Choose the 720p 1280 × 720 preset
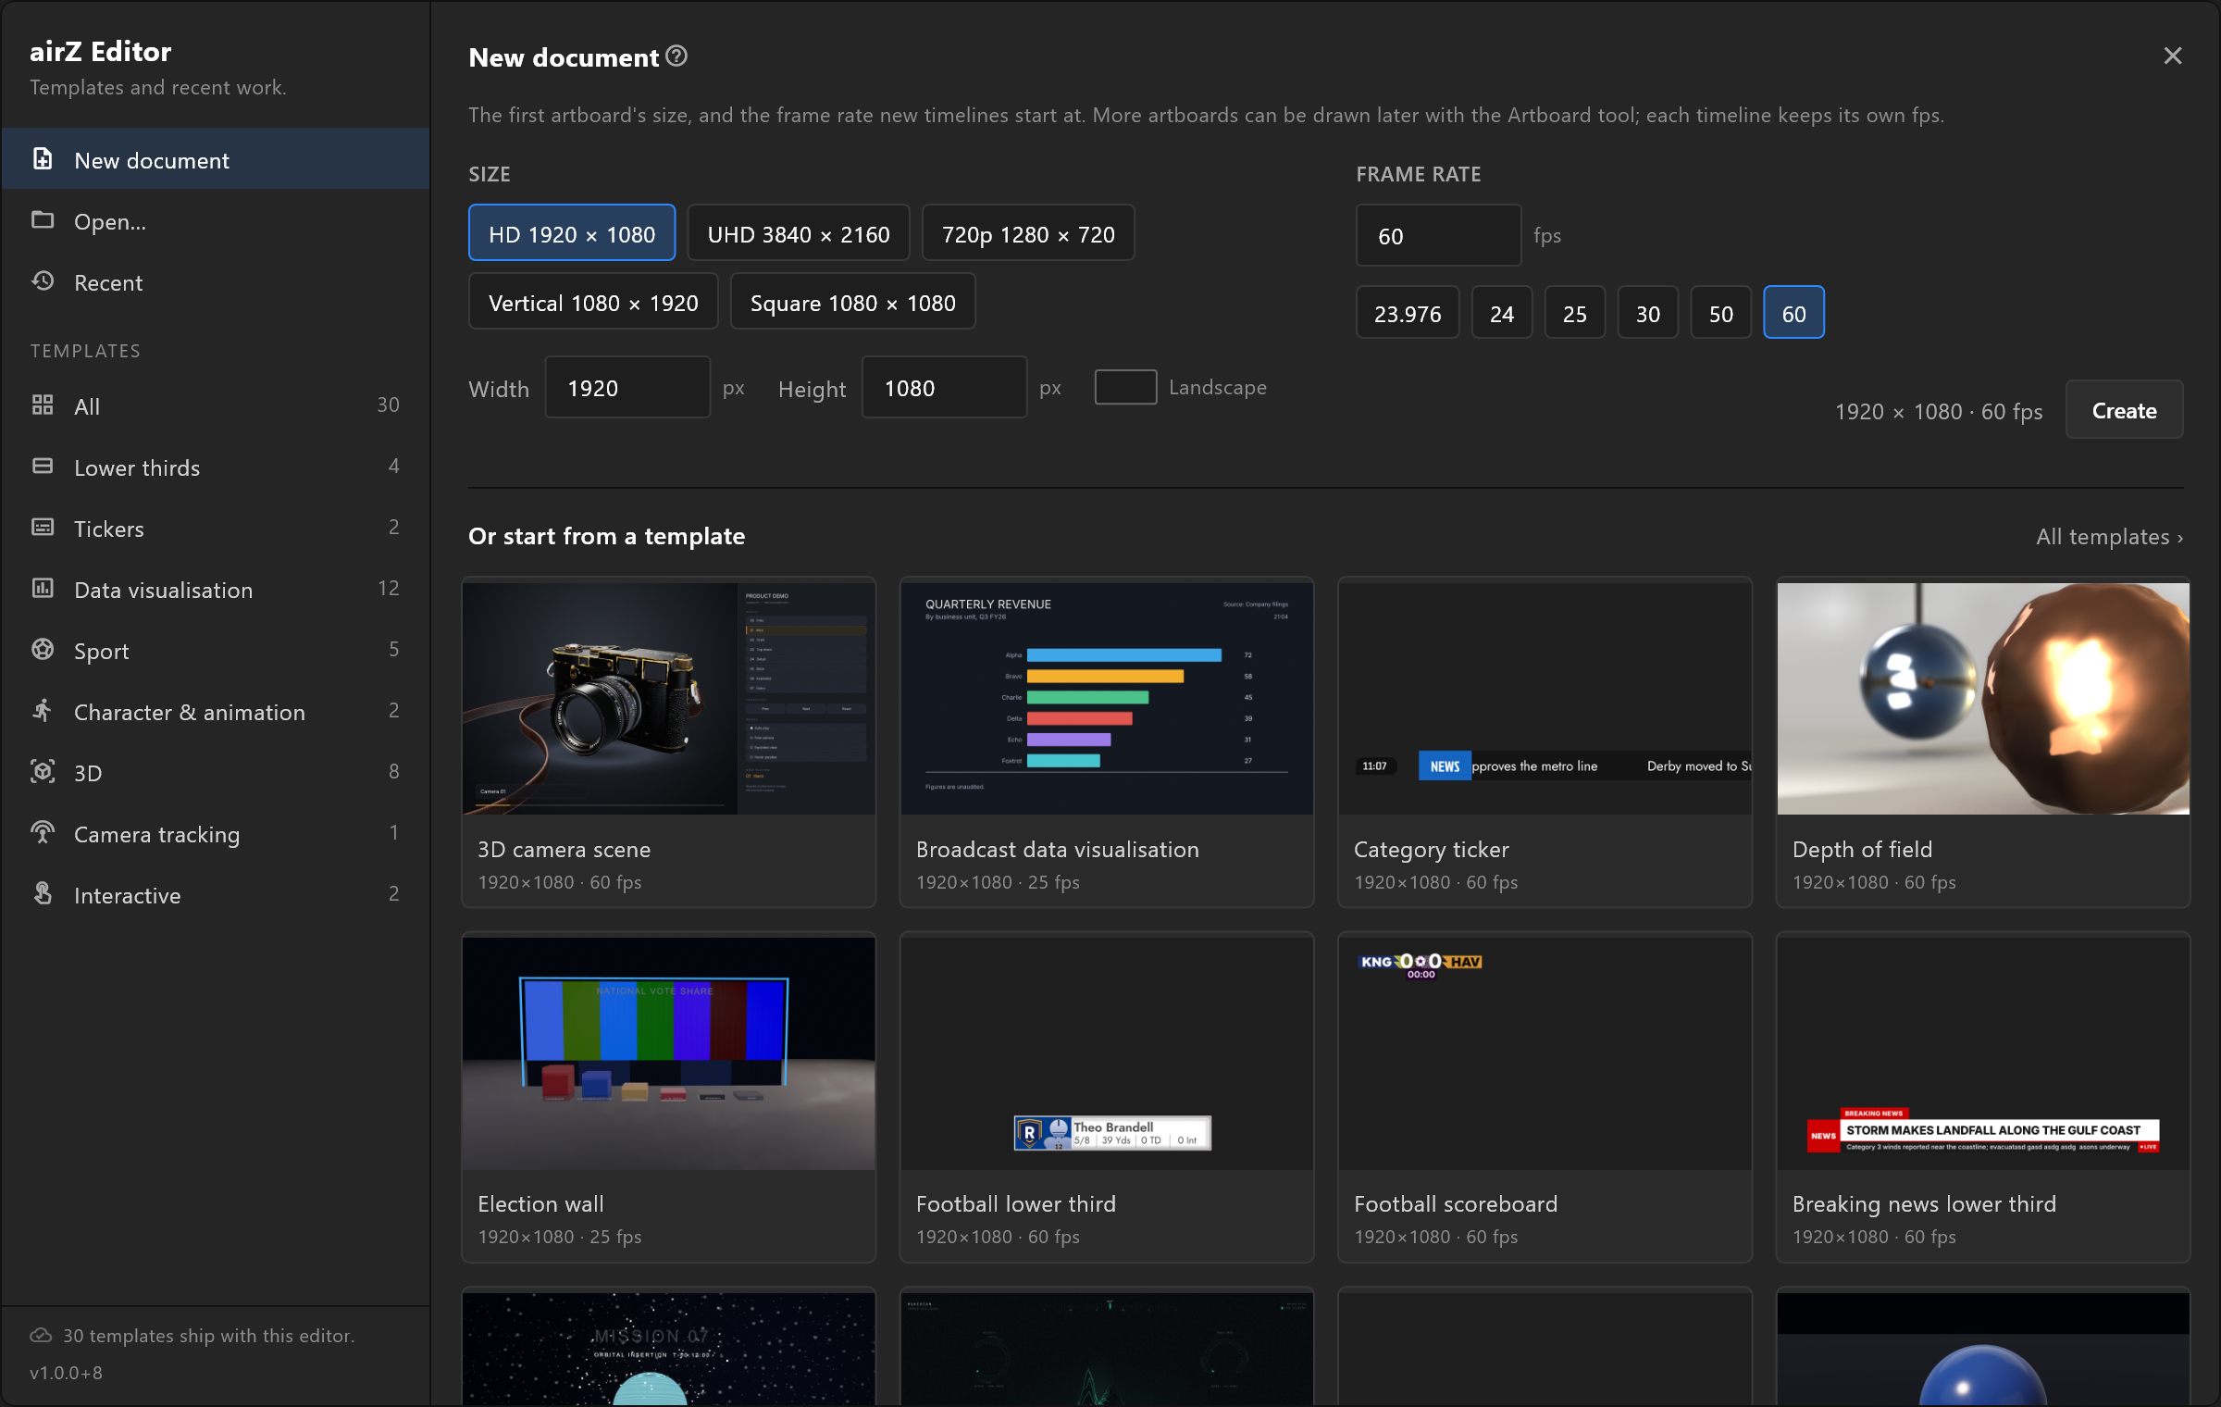The width and height of the screenshot is (2221, 1407). [1028, 233]
